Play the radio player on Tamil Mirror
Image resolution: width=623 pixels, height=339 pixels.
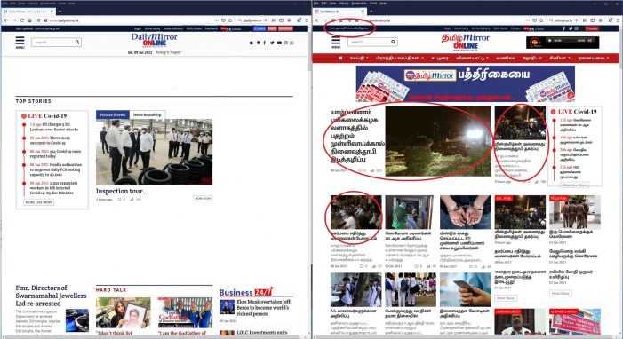click(x=550, y=41)
